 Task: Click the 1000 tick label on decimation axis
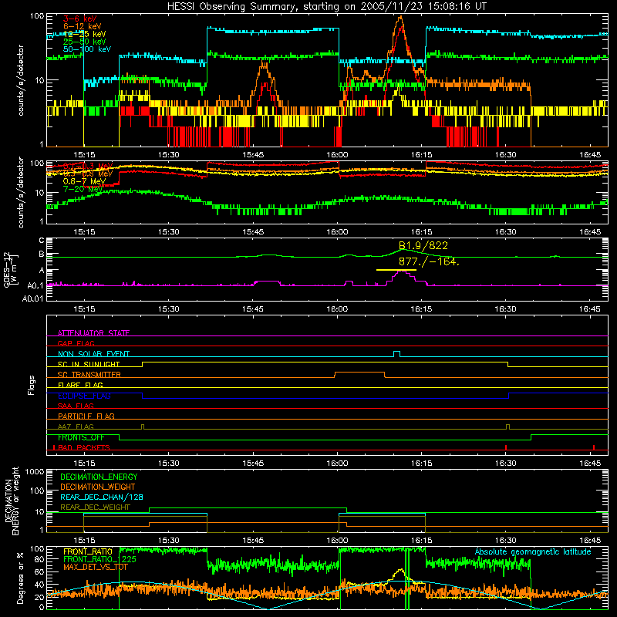[35, 471]
